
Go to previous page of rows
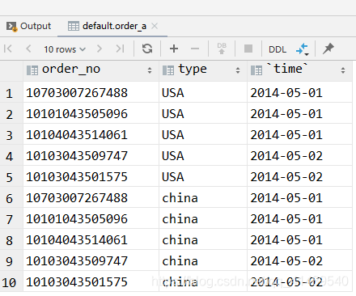click(x=28, y=49)
